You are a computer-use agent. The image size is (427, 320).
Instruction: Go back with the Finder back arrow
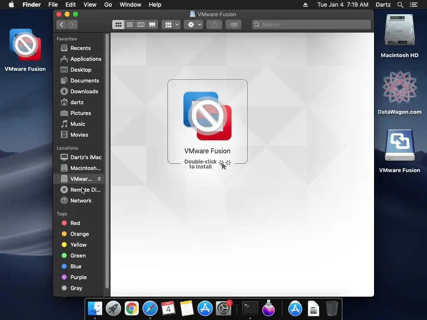pyautogui.click(x=62, y=25)
